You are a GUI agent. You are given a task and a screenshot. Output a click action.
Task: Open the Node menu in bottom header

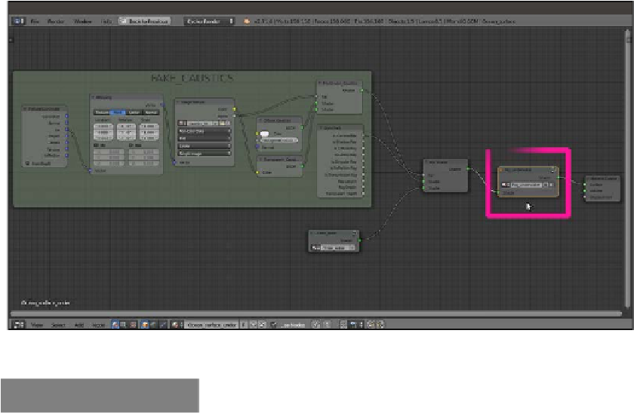click(x=99, y=324)
